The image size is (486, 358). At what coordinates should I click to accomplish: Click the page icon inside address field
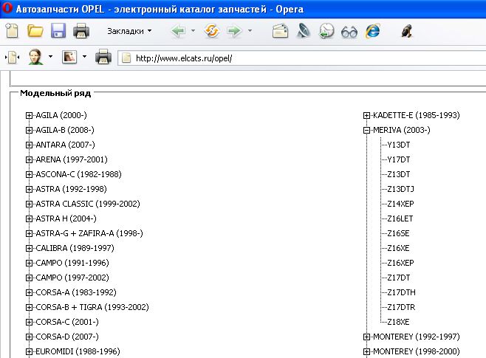(126, 58)
